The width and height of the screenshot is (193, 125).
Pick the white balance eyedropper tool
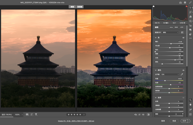[182, 74]
